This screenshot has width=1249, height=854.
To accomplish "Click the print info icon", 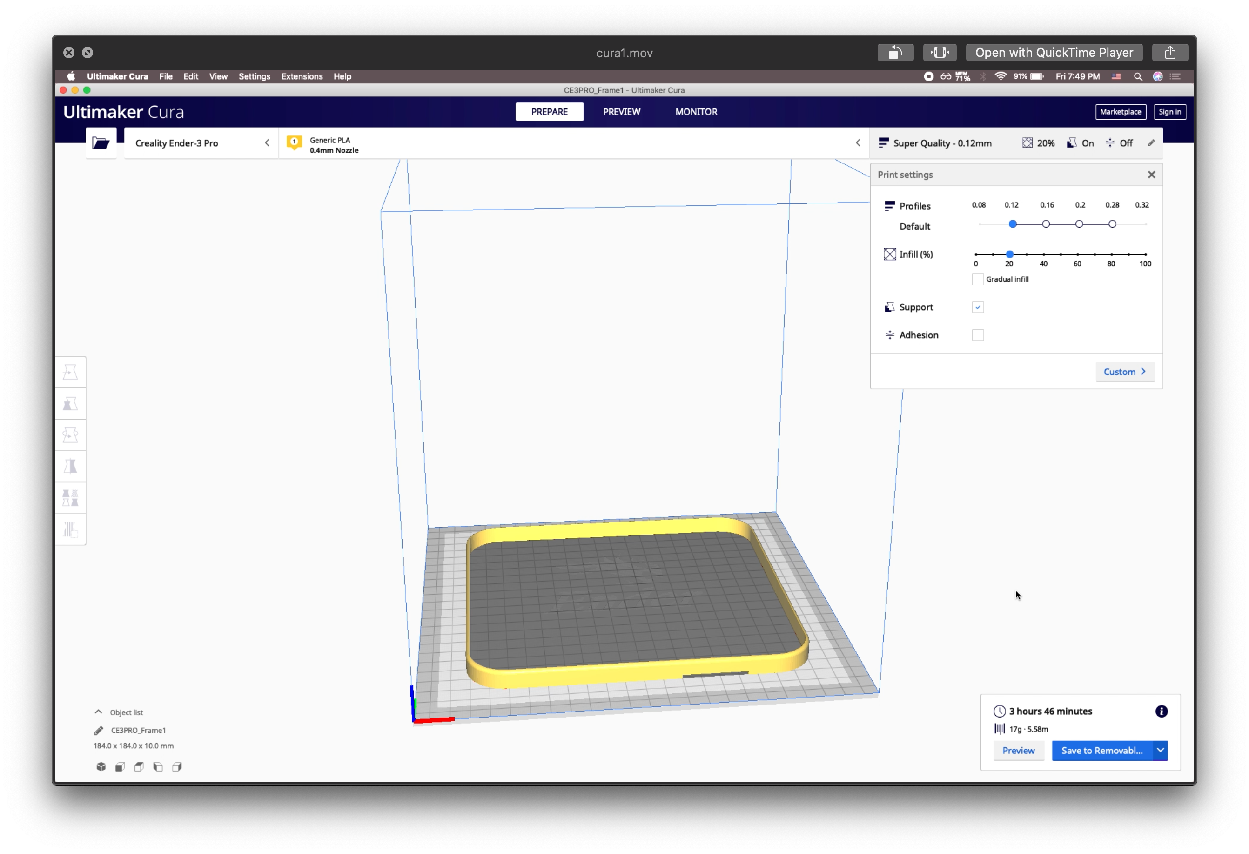I will coord(1161,712).
